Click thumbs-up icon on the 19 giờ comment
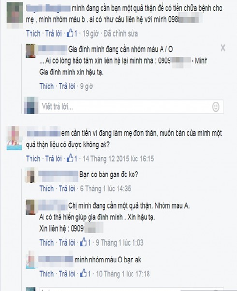Image resolution: width=237 pixels, height=291 pixels. coord(70,33)
